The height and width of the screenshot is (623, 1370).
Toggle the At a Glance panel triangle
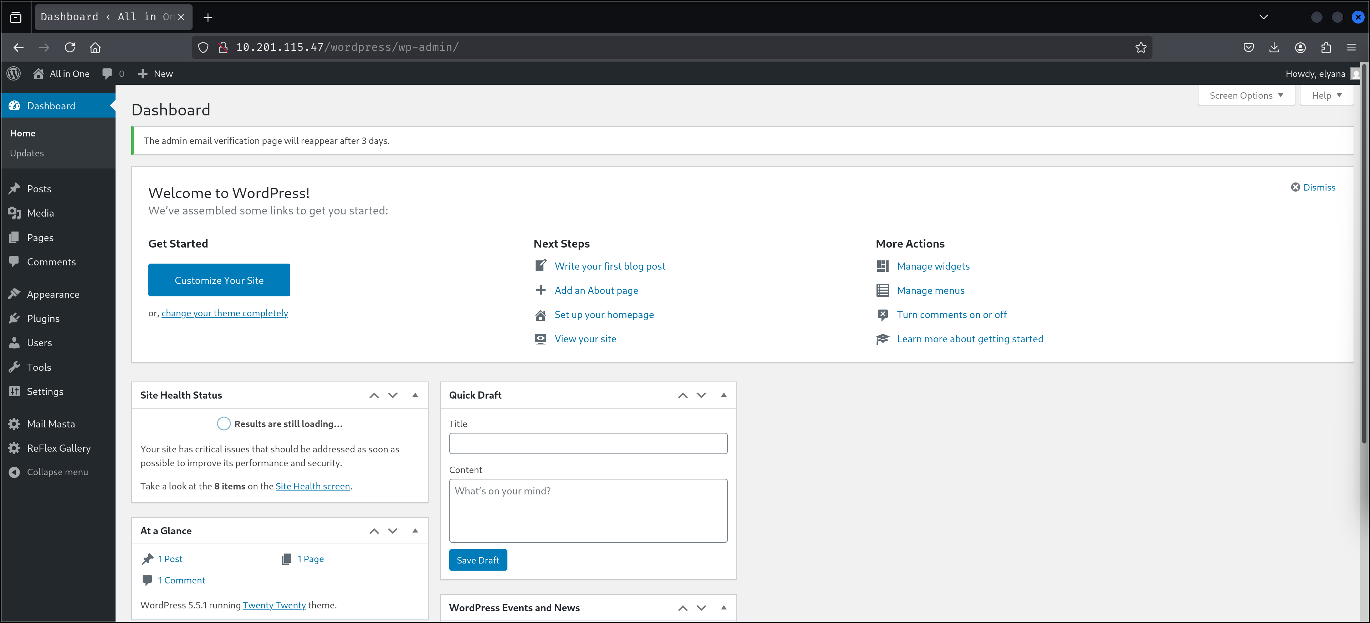[415, 531]
